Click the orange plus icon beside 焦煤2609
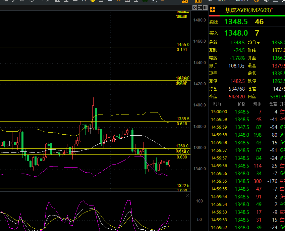 (x=213, y=10)
